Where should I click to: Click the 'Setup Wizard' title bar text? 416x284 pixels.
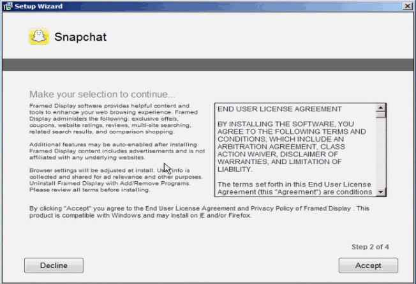tap(38, 6)
